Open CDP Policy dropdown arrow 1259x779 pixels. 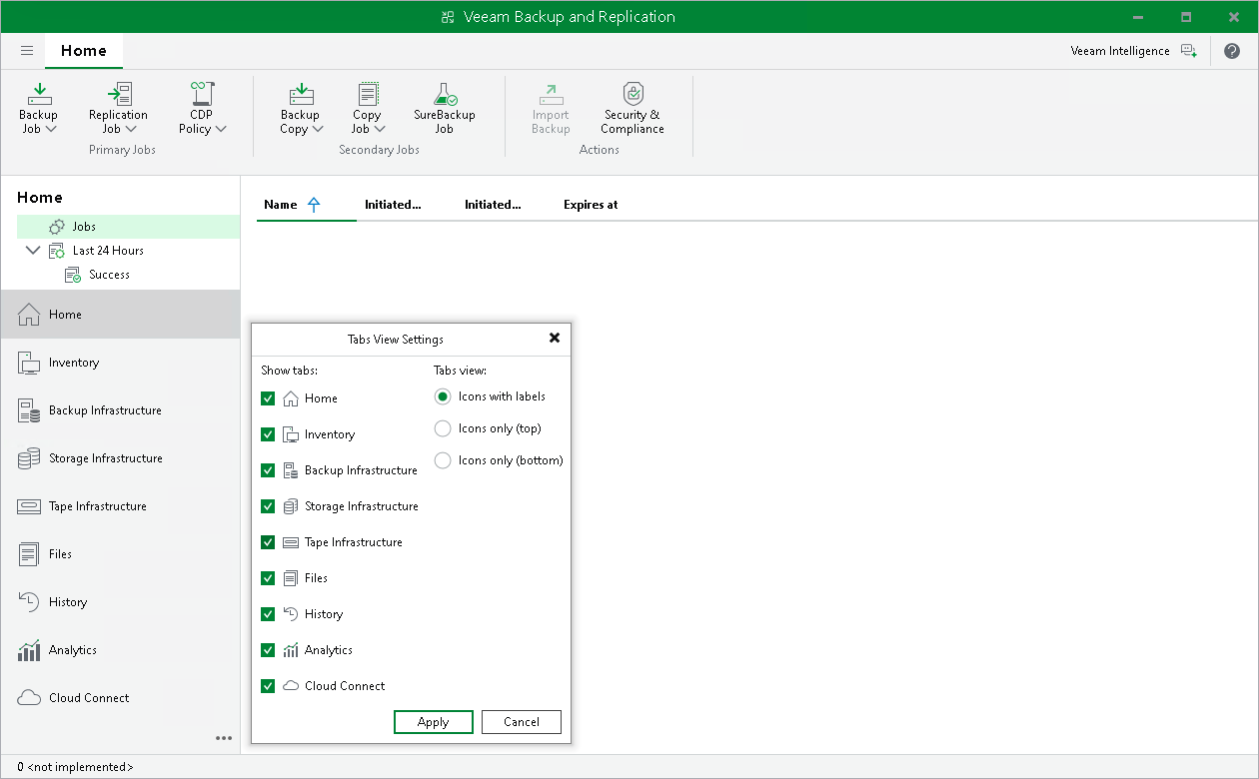click(221, 129)
